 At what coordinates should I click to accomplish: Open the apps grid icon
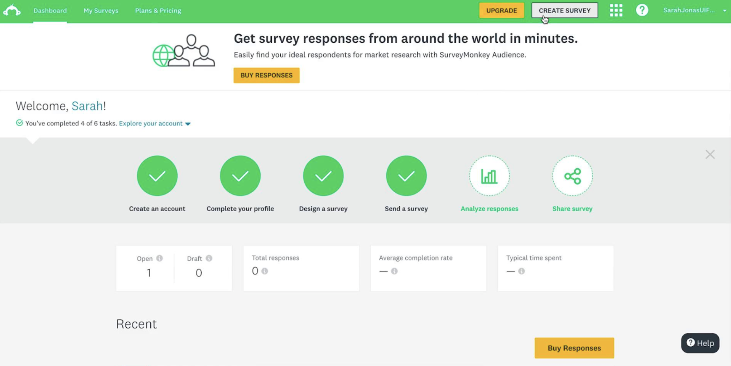pyautogui.click(x=616, y=10)
